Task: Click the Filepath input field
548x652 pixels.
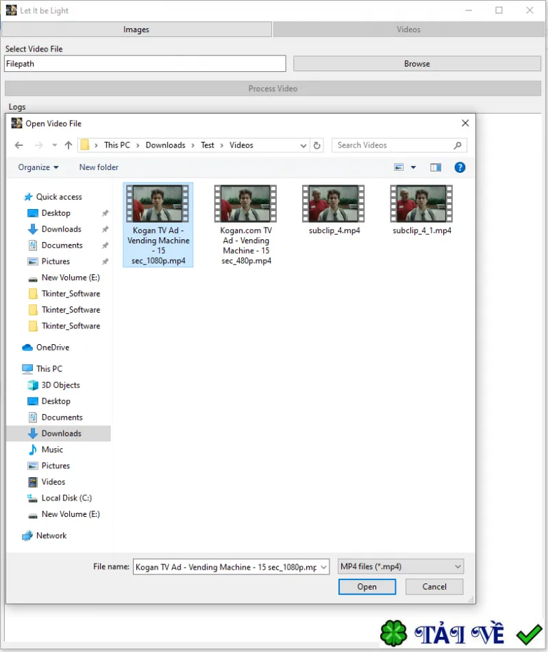Action: [x=145, y=64]
